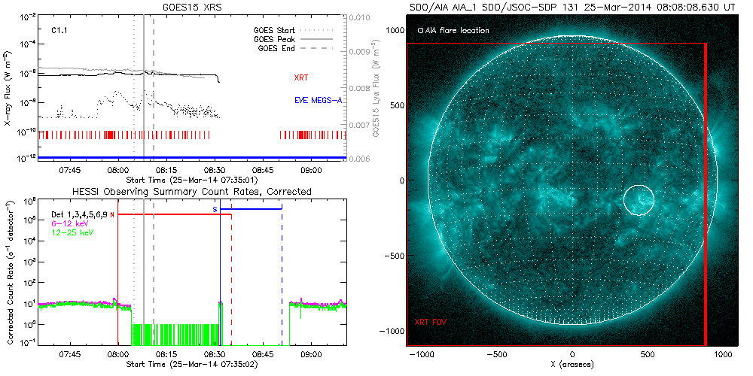Click the white flare location circle on Sun
753x376 pixels.
tap(639, 200)
